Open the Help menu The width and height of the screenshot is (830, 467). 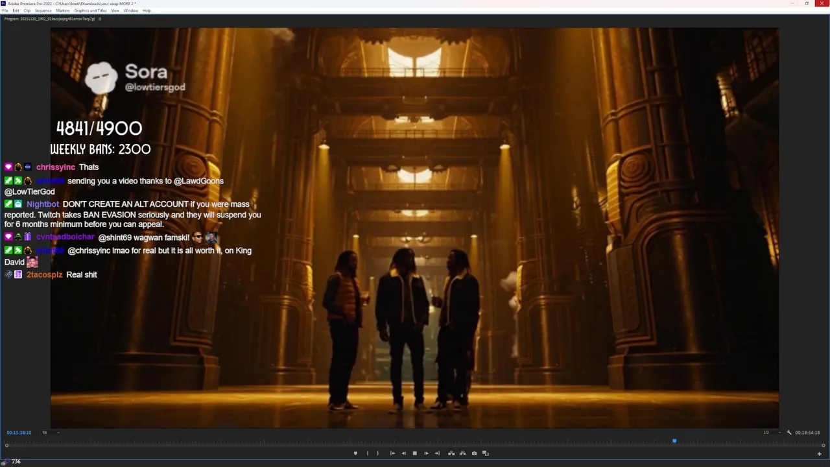[147, 10]
